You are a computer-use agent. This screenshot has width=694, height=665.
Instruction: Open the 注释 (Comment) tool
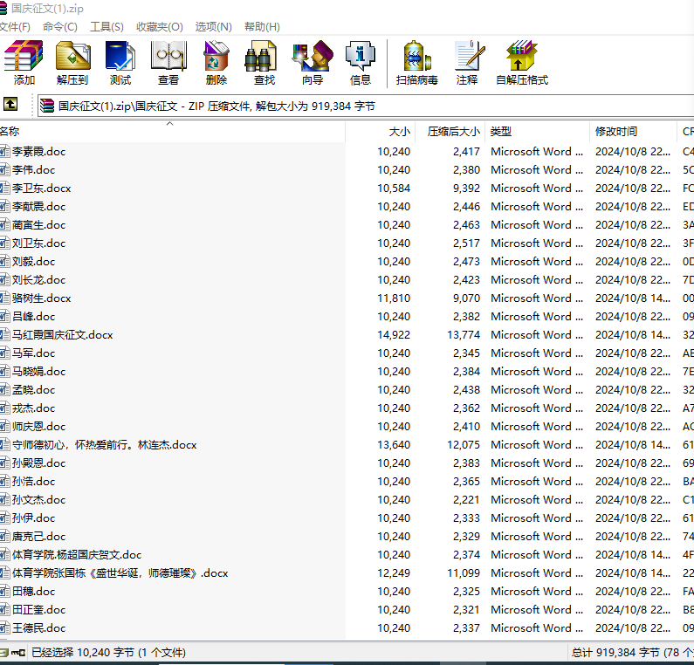tap(467, 62)
